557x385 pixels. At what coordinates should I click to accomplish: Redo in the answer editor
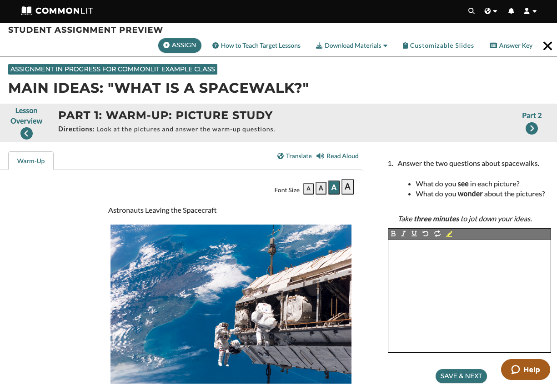(x=437, y=234)
